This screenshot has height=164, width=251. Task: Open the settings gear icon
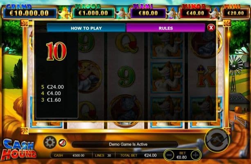point(50,142)
